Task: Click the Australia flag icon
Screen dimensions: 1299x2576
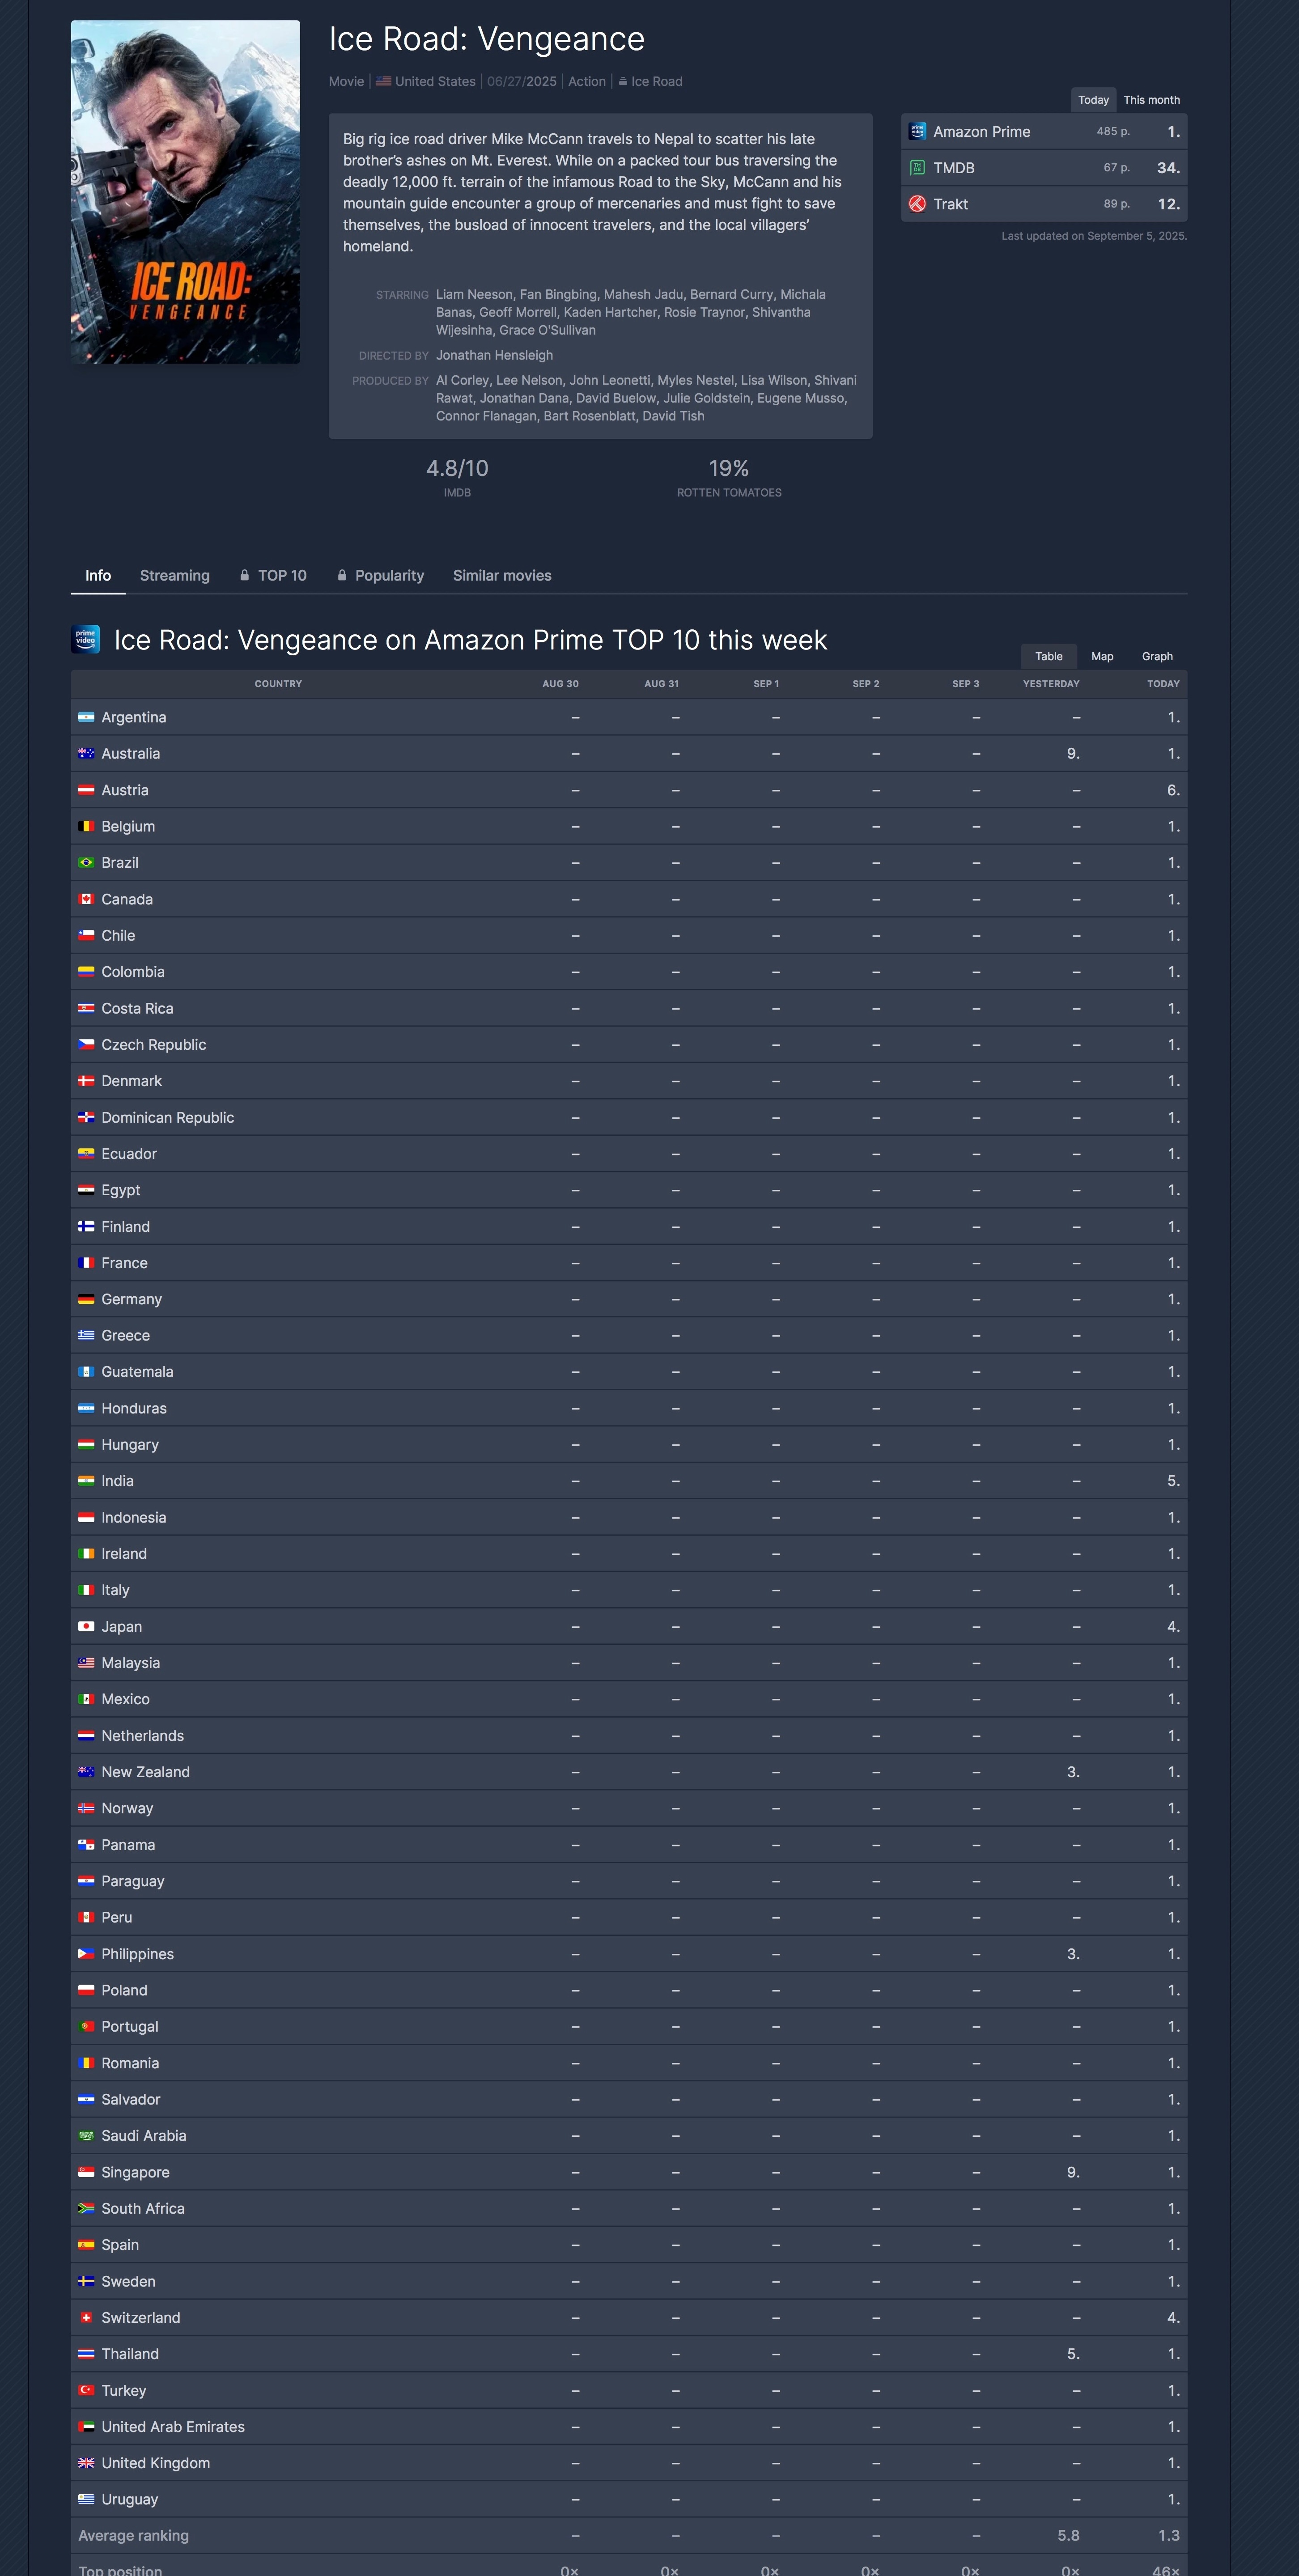Action: tap(86, 754)
